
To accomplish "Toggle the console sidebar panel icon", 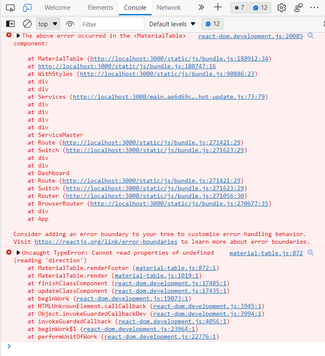I will tap(10, 24).
